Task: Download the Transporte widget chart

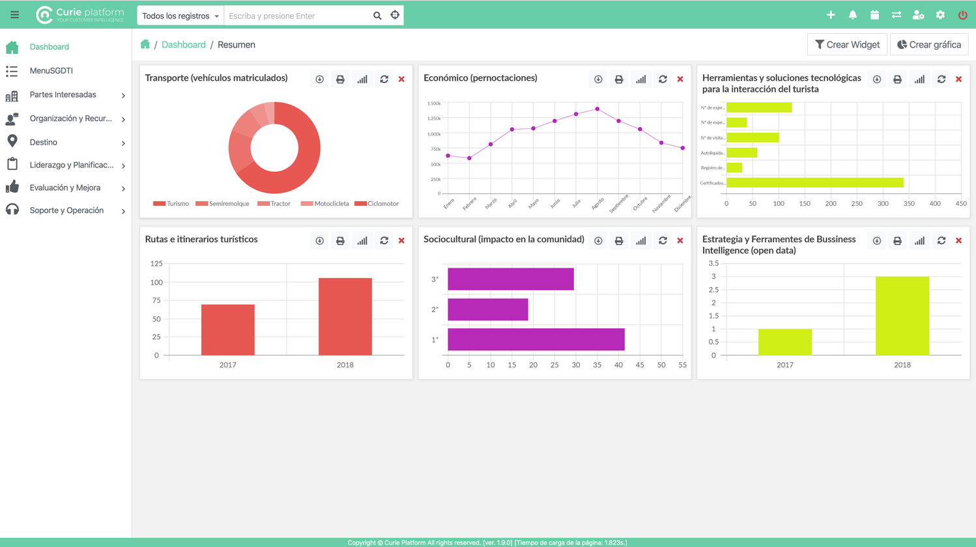Action: [319, 79]
